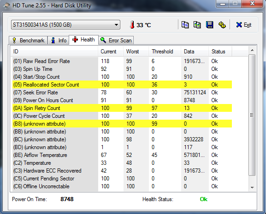266x214 pixels.
Task: Click the copy screenshot icon
Action: (197, 25)
